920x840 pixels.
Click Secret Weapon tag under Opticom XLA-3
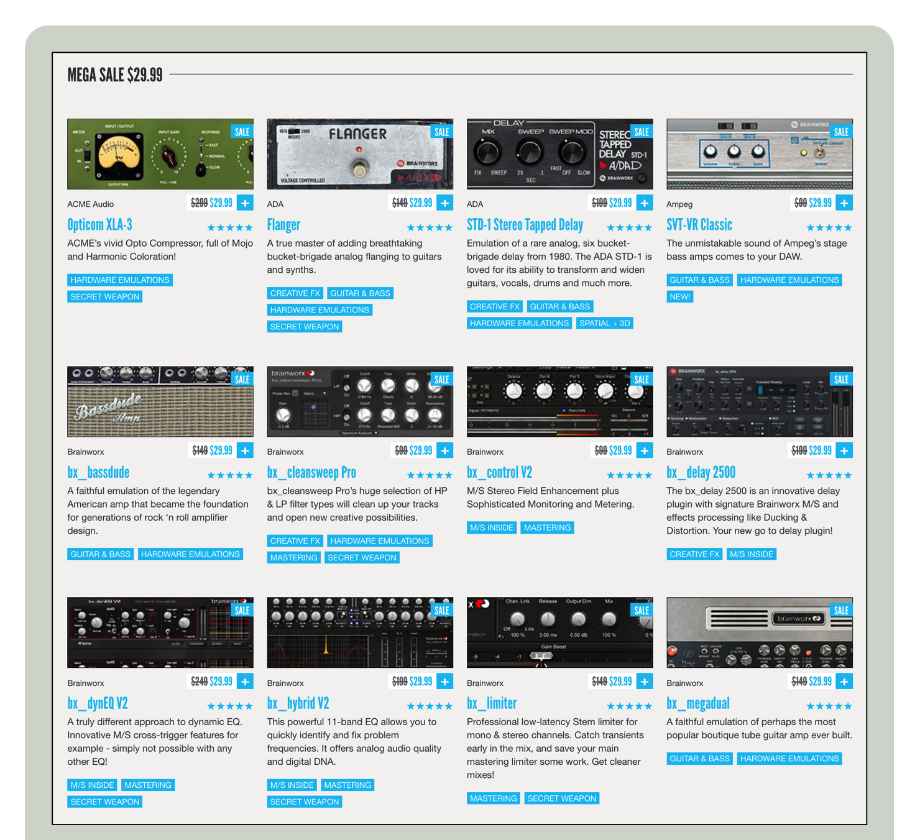(105, 297)
